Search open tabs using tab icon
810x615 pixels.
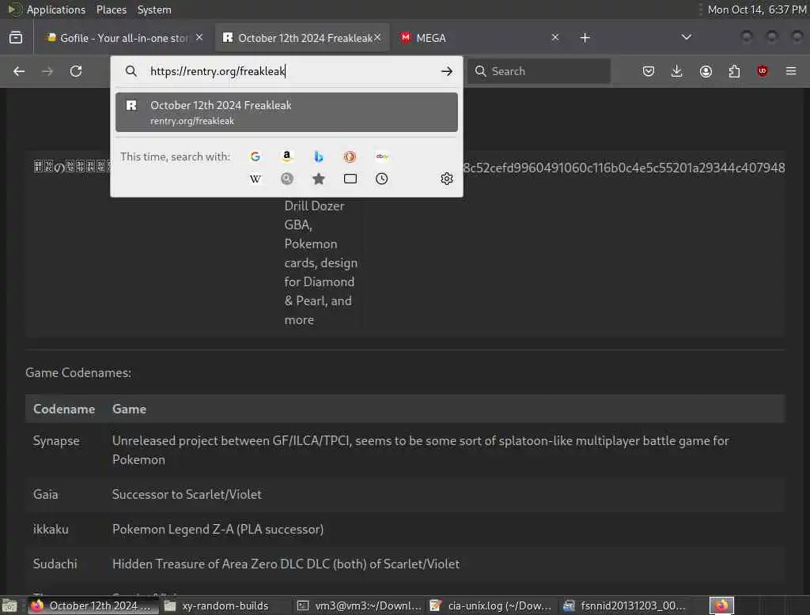[350, 179]
